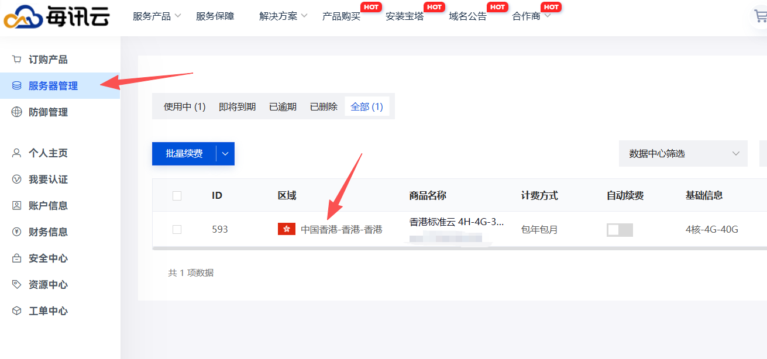Click the database icon for 服务器管理
Viewport: 767px width, 359px height.
point(17,86)
